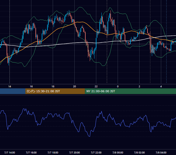Screen dimensions: 176x155
Task: Click the blue session bar before ロンドン
Action: click(13, 91)
